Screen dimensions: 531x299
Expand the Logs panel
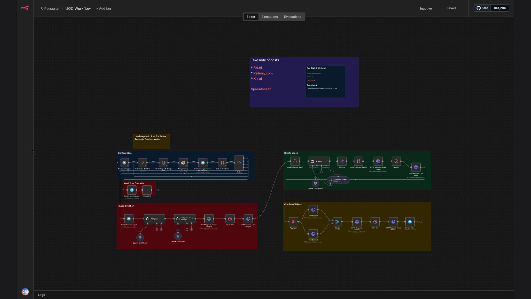(41, 295)
